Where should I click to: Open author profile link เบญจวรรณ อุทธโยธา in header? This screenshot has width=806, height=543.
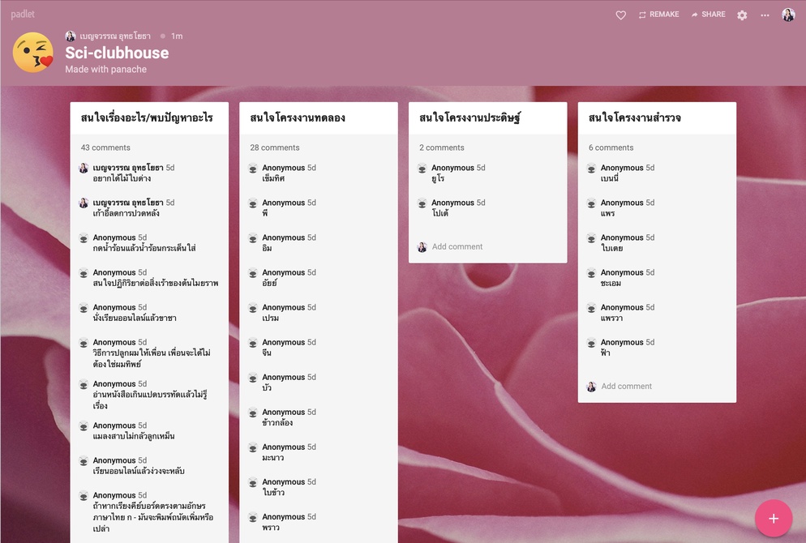[115, 36]
